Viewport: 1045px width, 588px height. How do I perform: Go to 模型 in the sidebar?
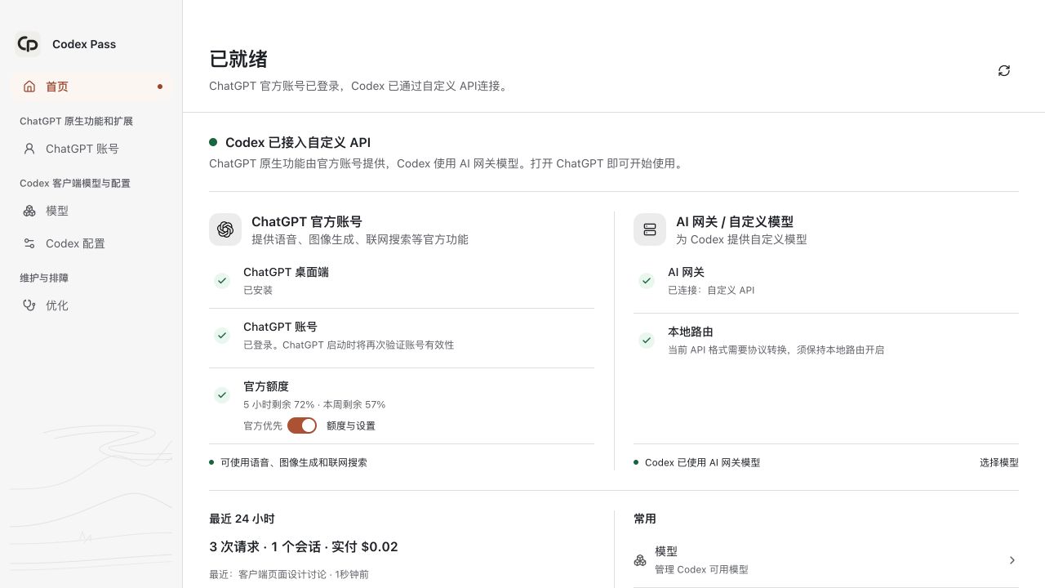tap(91, 211)
